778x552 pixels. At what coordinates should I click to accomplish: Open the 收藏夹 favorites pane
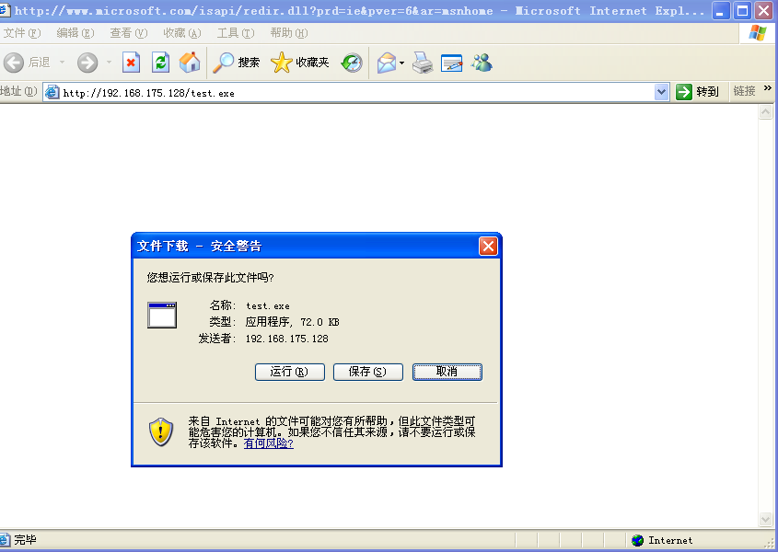coord(300,63)
